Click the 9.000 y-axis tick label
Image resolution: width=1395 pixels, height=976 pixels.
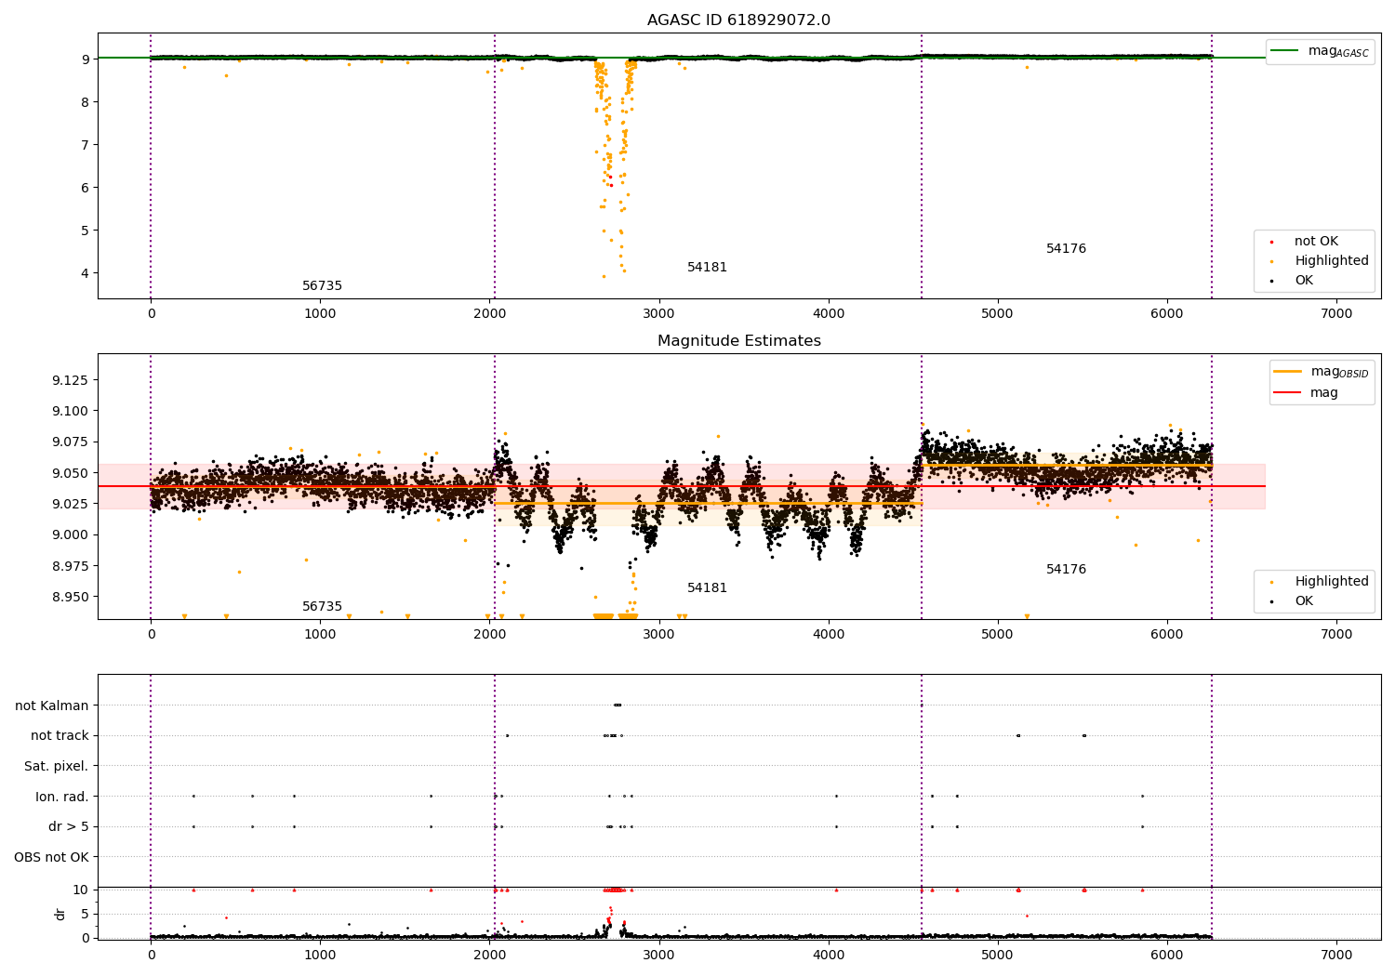[70, 534]
